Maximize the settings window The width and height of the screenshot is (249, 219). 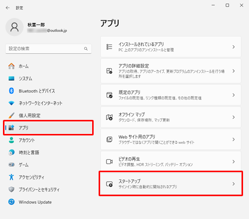click(x=227, y=5)
